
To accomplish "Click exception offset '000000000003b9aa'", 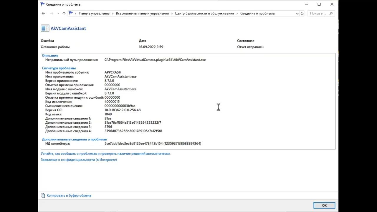I will (x=120, y=106).
